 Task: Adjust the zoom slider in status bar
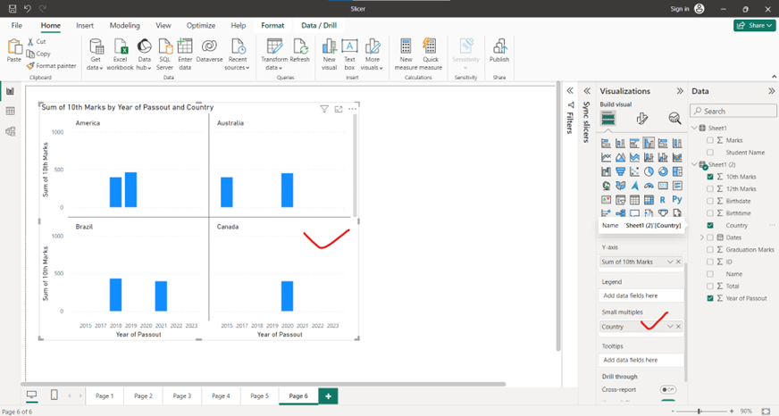coord(726,411)
